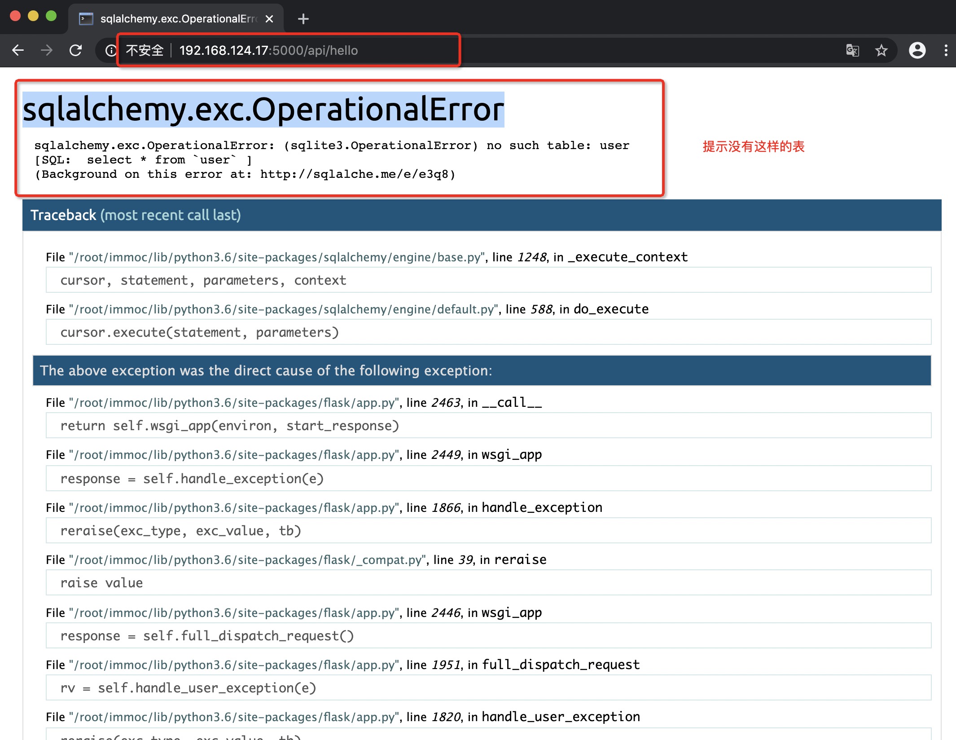956x740 pixels.
Task: Open the app.py line 1820 handle_user_exception frame
Action: (x=343, y=717)
